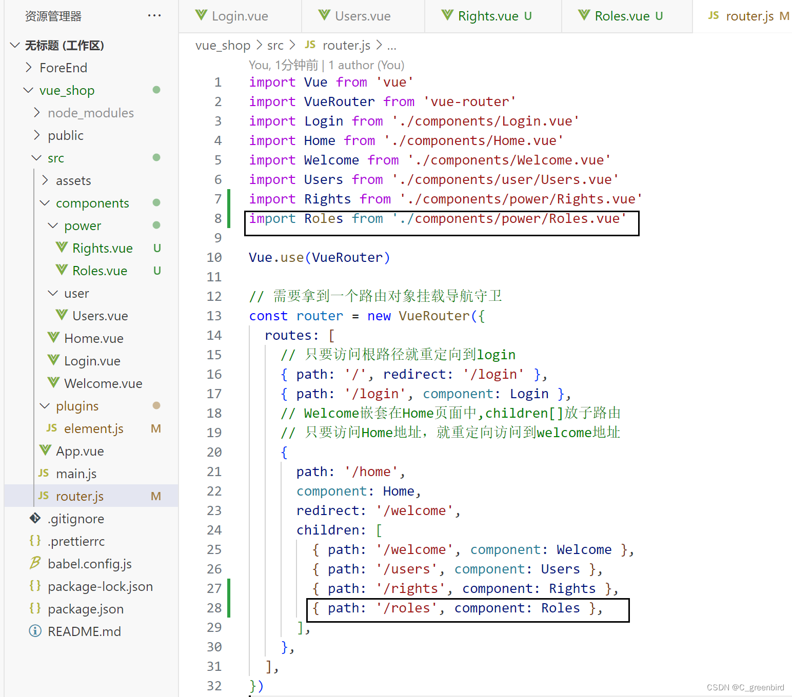Screen dimensions: 792x697
Task: Click the JS icon on router.js tab
Action: pyautogui.click(x=714, y=15)
